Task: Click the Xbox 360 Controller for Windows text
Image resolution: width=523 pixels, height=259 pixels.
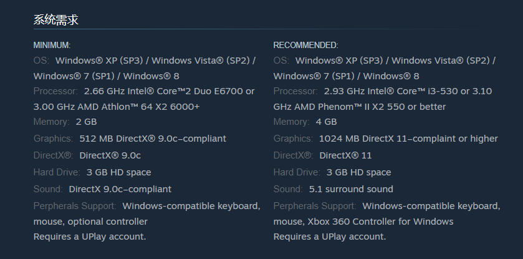Action: [380, 222]
